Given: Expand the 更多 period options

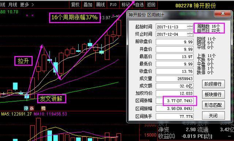Looking at the screenshot, I should tap(27, 5).
